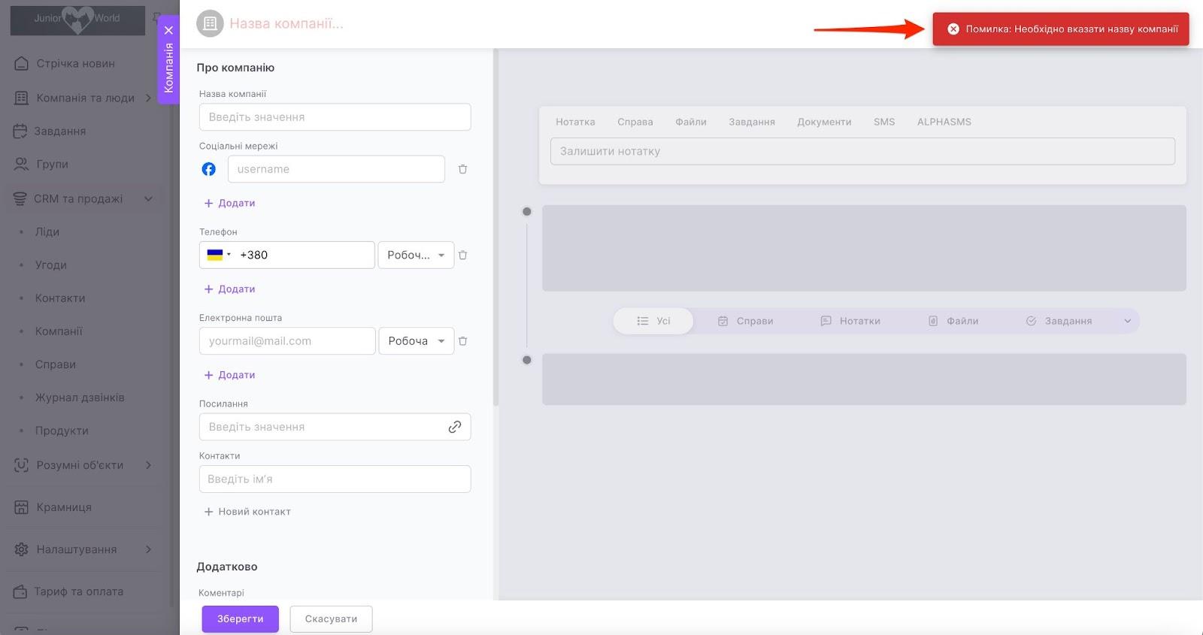This screenshot has width=1203, height=635.
Task: Click the Назва компанії title placeholder
Action: [286, 23]
